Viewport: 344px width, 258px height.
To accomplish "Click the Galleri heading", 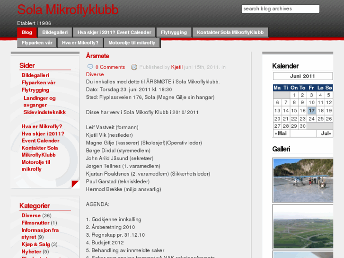I will pos(281,149).
